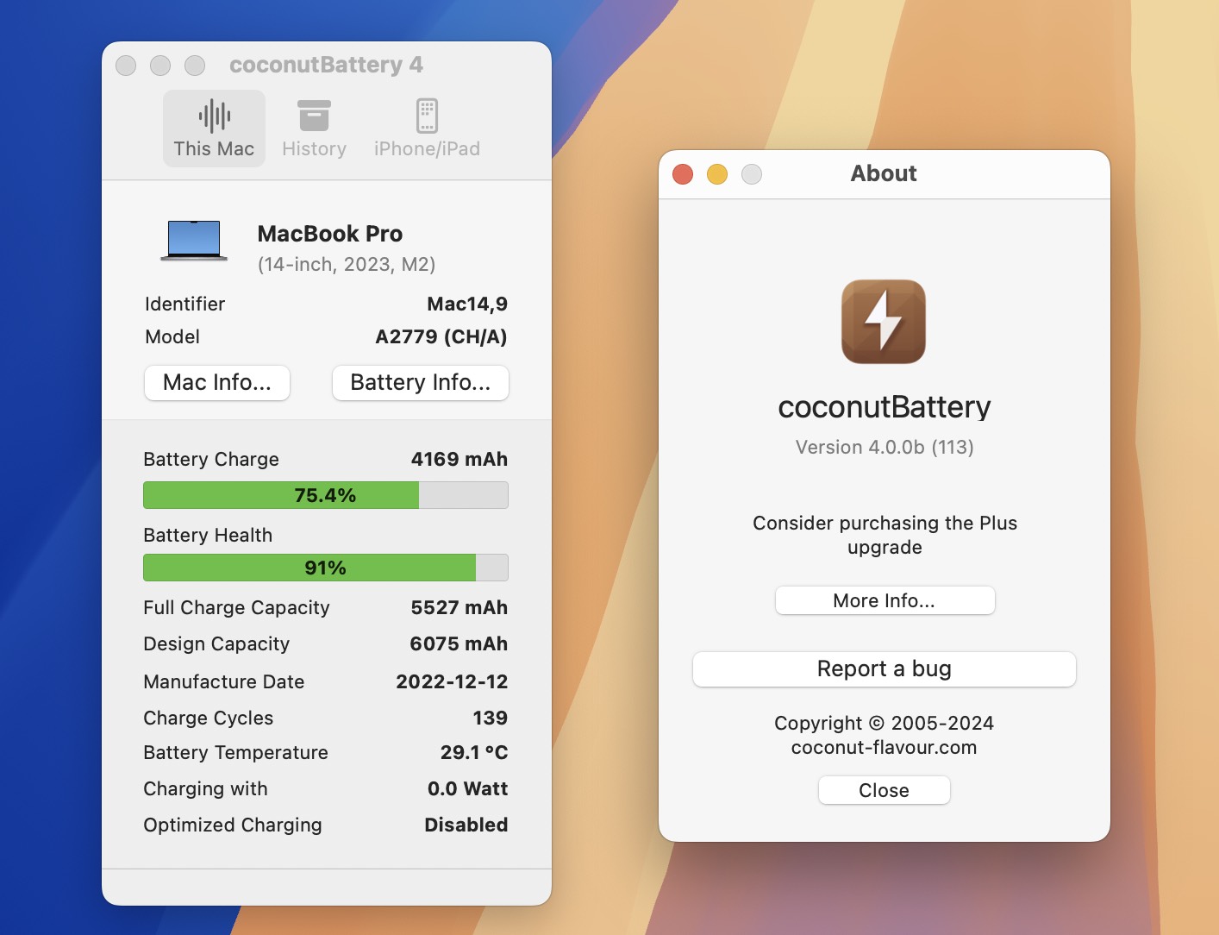Open the Battery Info... dialog
This screenshot has width=1219, height=935.
[x=421, y=383]
